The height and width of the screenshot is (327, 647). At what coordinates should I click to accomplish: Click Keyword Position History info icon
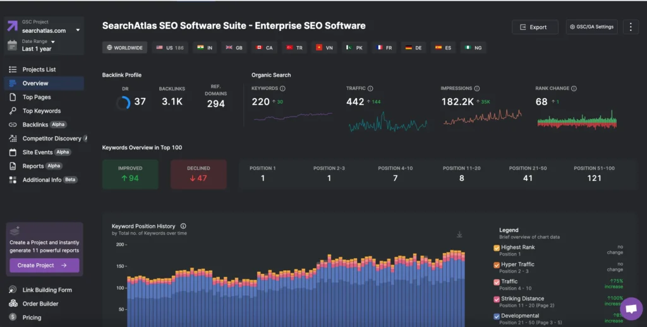point(183,226)
